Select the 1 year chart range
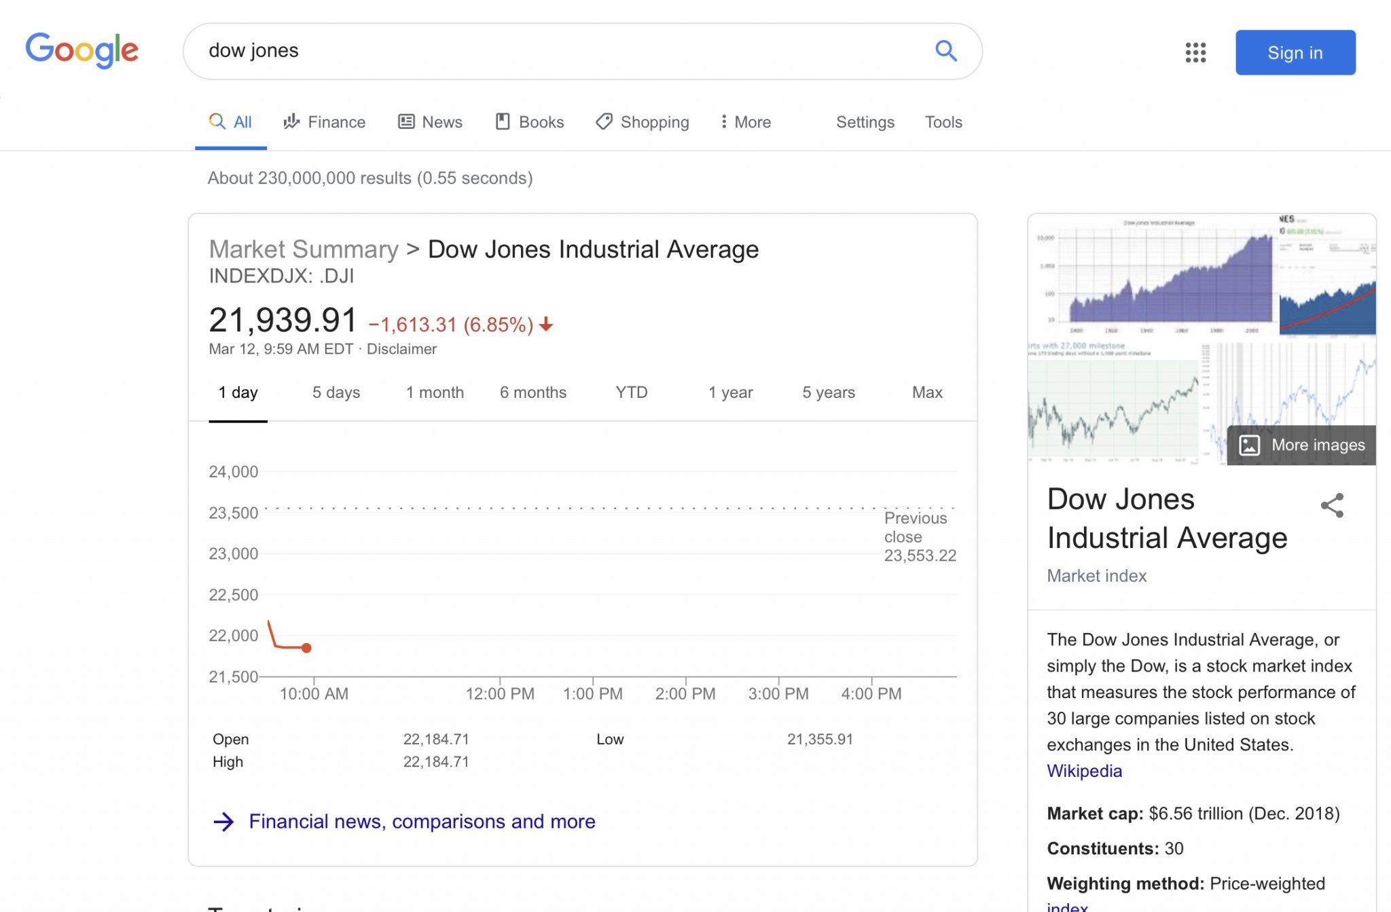Image resolution: width=1391 pixels, height=912 pixels. coord(730,393)
